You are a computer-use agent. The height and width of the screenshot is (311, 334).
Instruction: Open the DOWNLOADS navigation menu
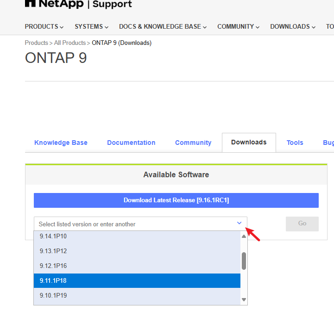[293, 26]
